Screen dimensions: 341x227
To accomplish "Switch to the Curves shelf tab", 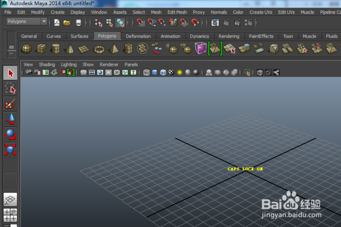I will (x=53, y=36).
